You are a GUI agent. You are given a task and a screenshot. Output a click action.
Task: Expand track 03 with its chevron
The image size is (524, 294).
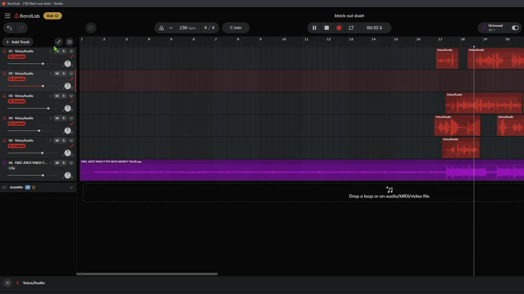[x=71, y=96]
